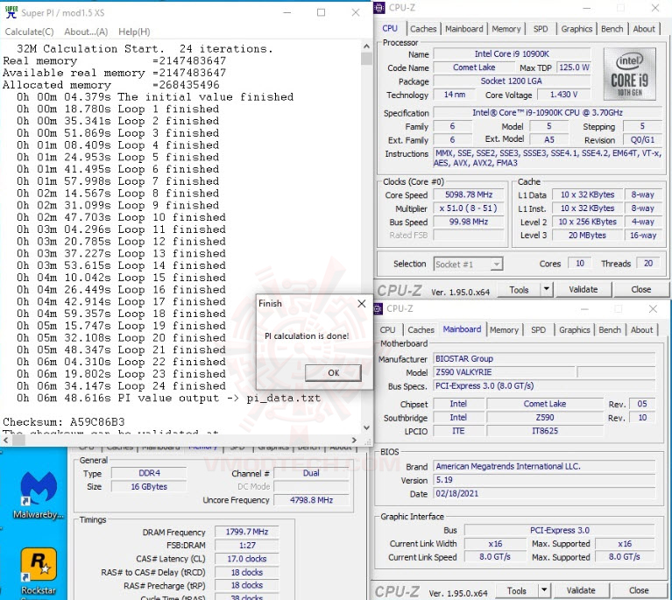The height and width of the screenshot is (600, 672).
Task: Open the Calculate(C) menu in Super PI
Action: tap(29, 32)
